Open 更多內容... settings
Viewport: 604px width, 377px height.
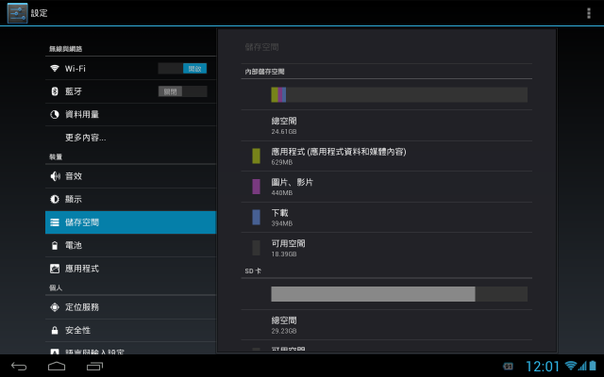coord(130,138)
